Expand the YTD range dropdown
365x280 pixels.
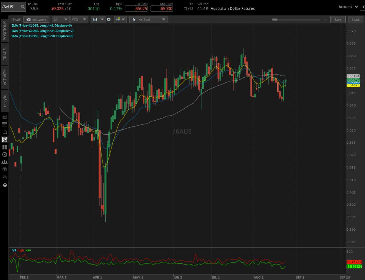79,19
